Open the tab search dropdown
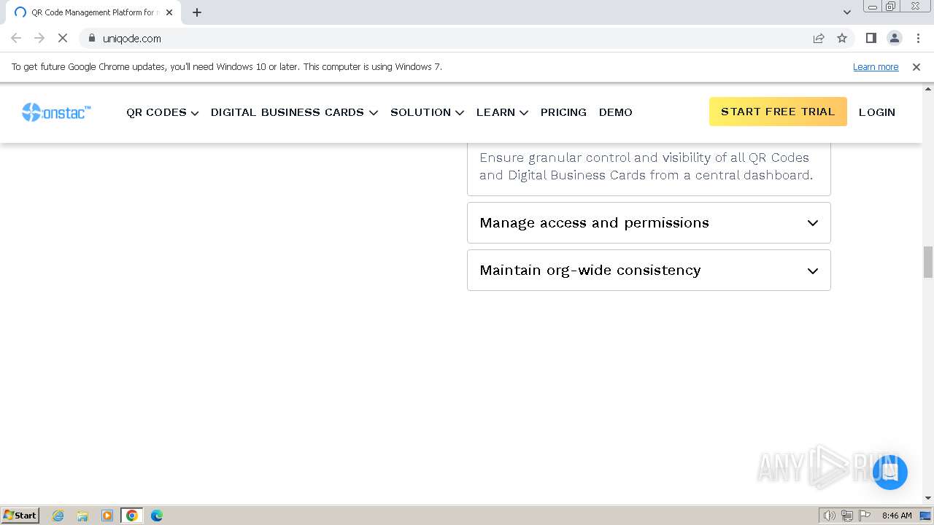934x525 pixels. [846, 12]
